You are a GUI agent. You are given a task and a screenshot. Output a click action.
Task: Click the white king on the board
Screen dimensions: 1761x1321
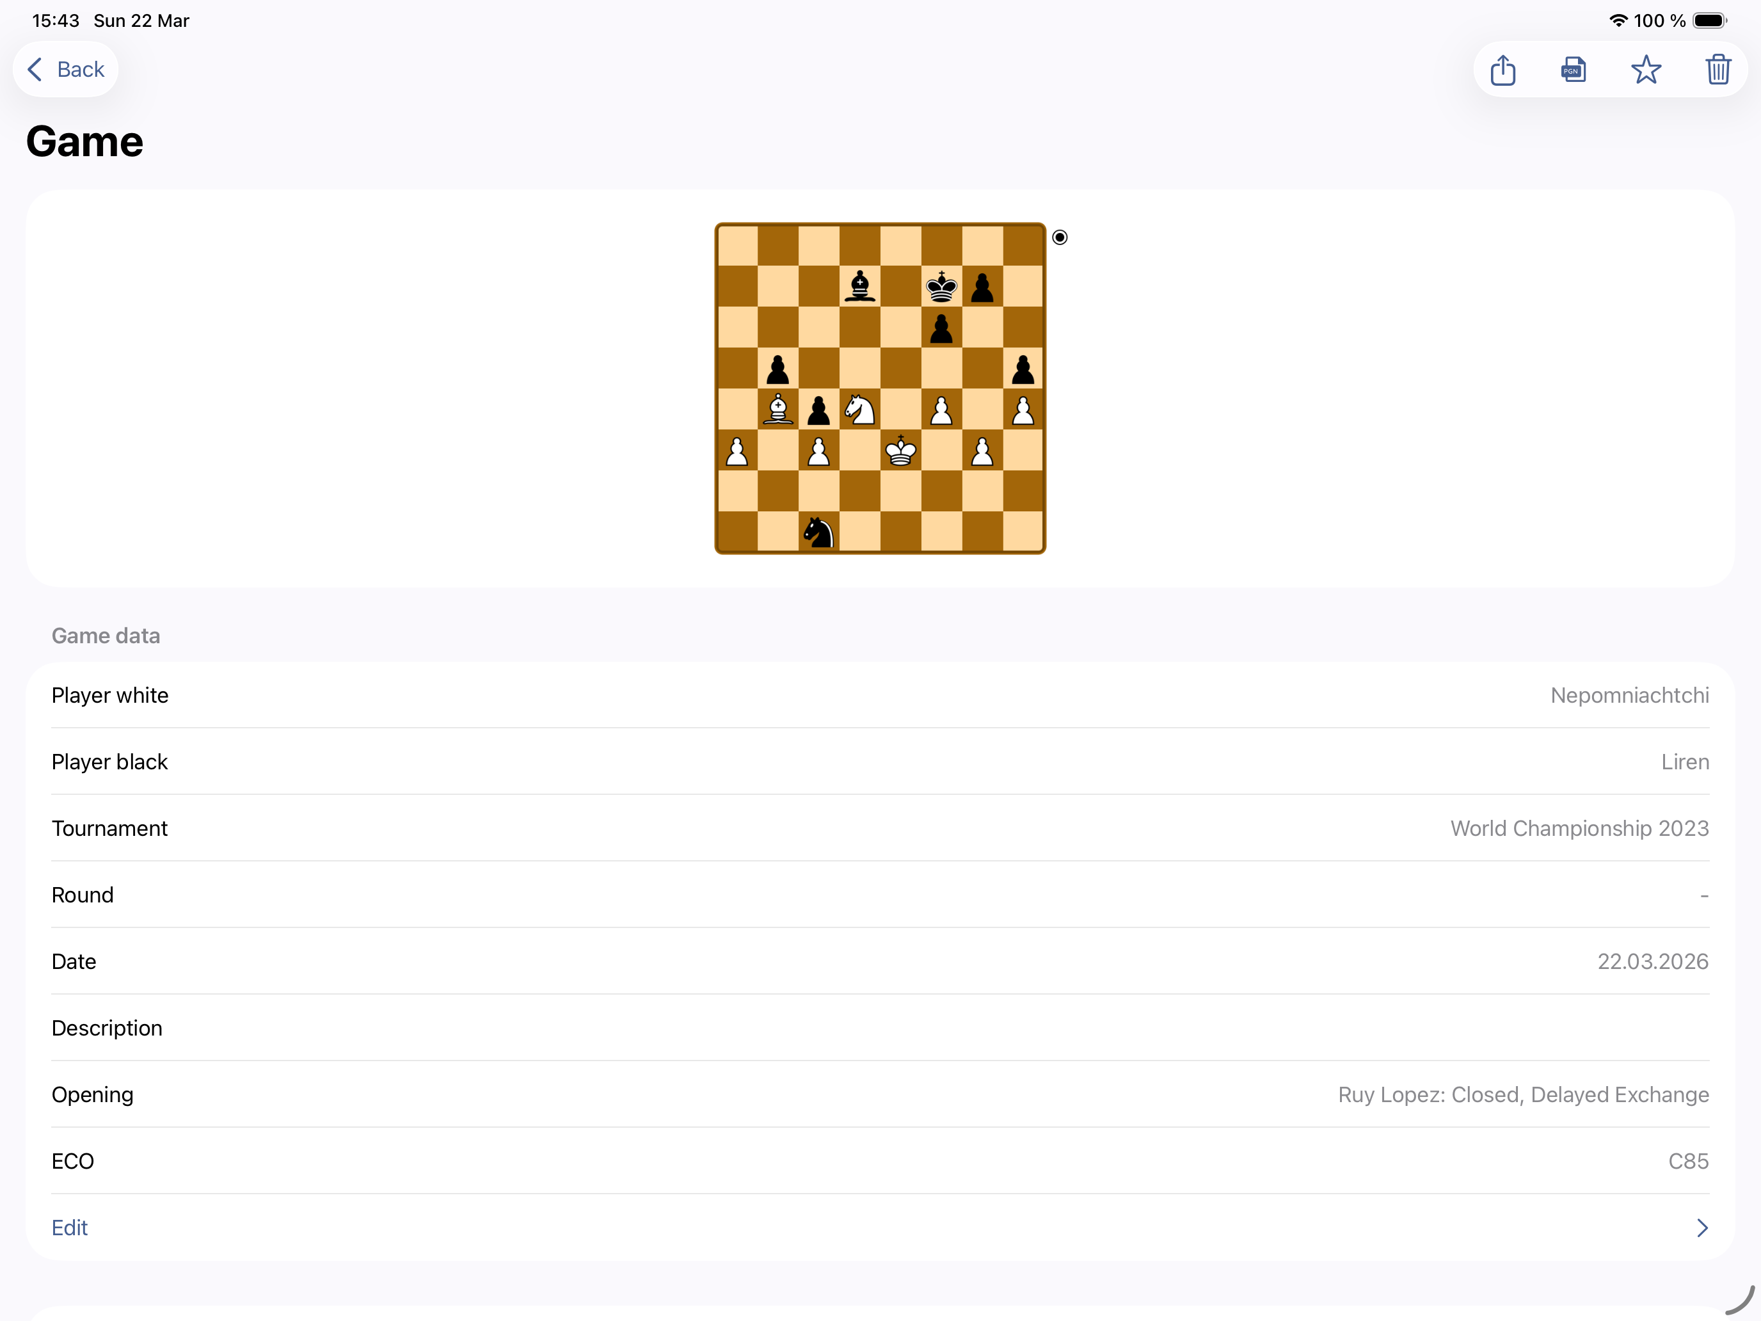coord(900,451)
